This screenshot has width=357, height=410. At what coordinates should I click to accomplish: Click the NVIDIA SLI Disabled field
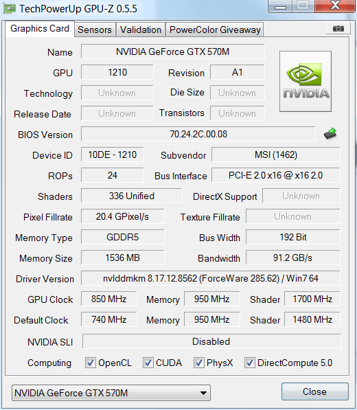pyautogui.click(x=212, y=341)
